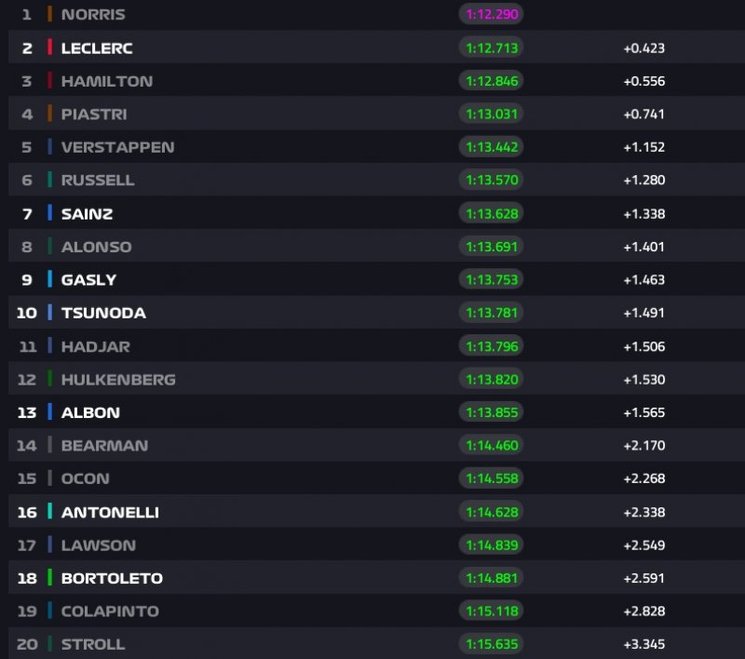Click Russell's +1.280 gap value
Viewport: 745px width, 659px height.
click(x=643, y=181)
